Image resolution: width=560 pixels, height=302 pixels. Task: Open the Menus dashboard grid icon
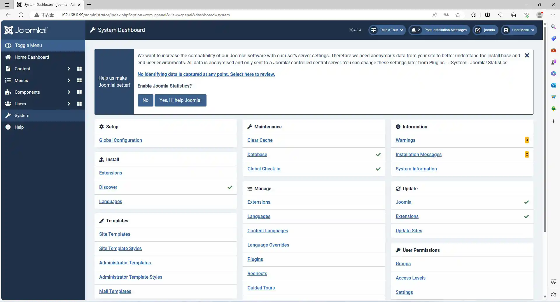point(79,81)
